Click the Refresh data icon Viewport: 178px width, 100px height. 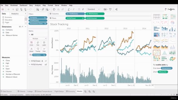click(x=30, y=9)
